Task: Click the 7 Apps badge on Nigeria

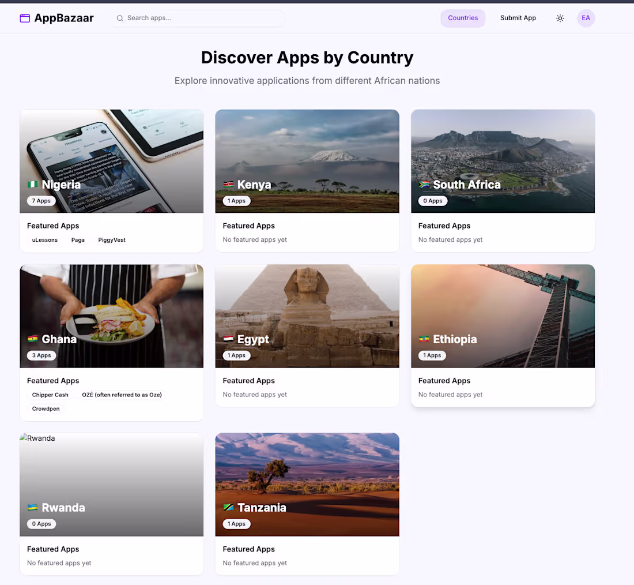Action: click(x=40, y=200)
